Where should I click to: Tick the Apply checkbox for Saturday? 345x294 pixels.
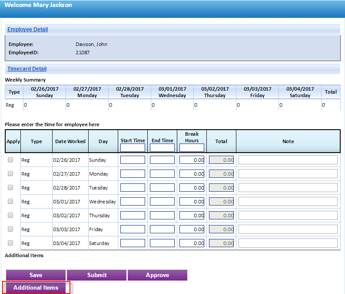pyautogui.click(x=10, y=243)
